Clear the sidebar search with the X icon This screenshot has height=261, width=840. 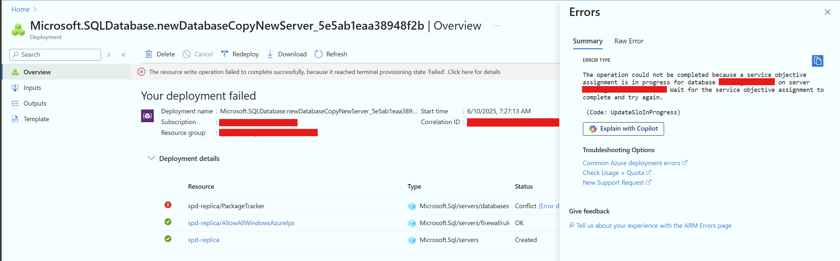tap(109, 55)
